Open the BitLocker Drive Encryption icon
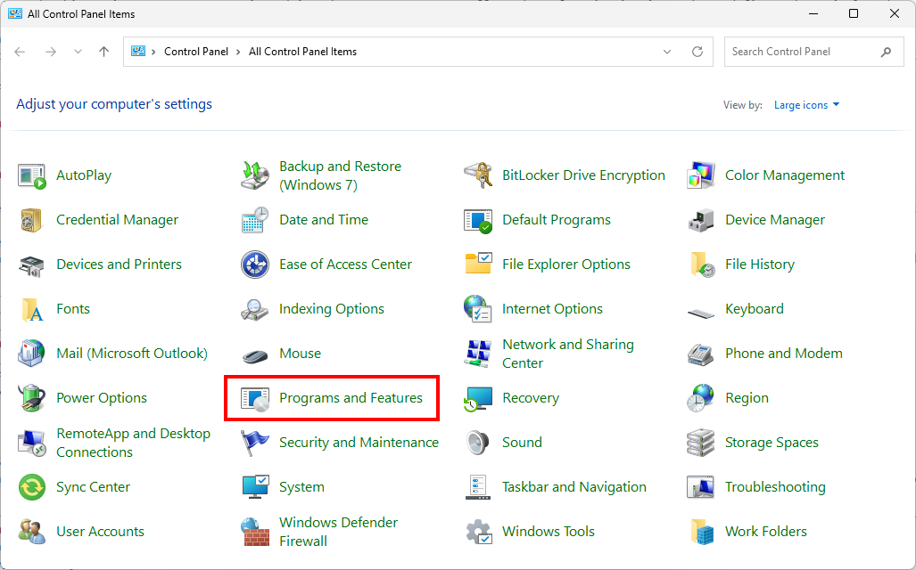This screenshot has width=916, height=570. (x=478, y=175)
